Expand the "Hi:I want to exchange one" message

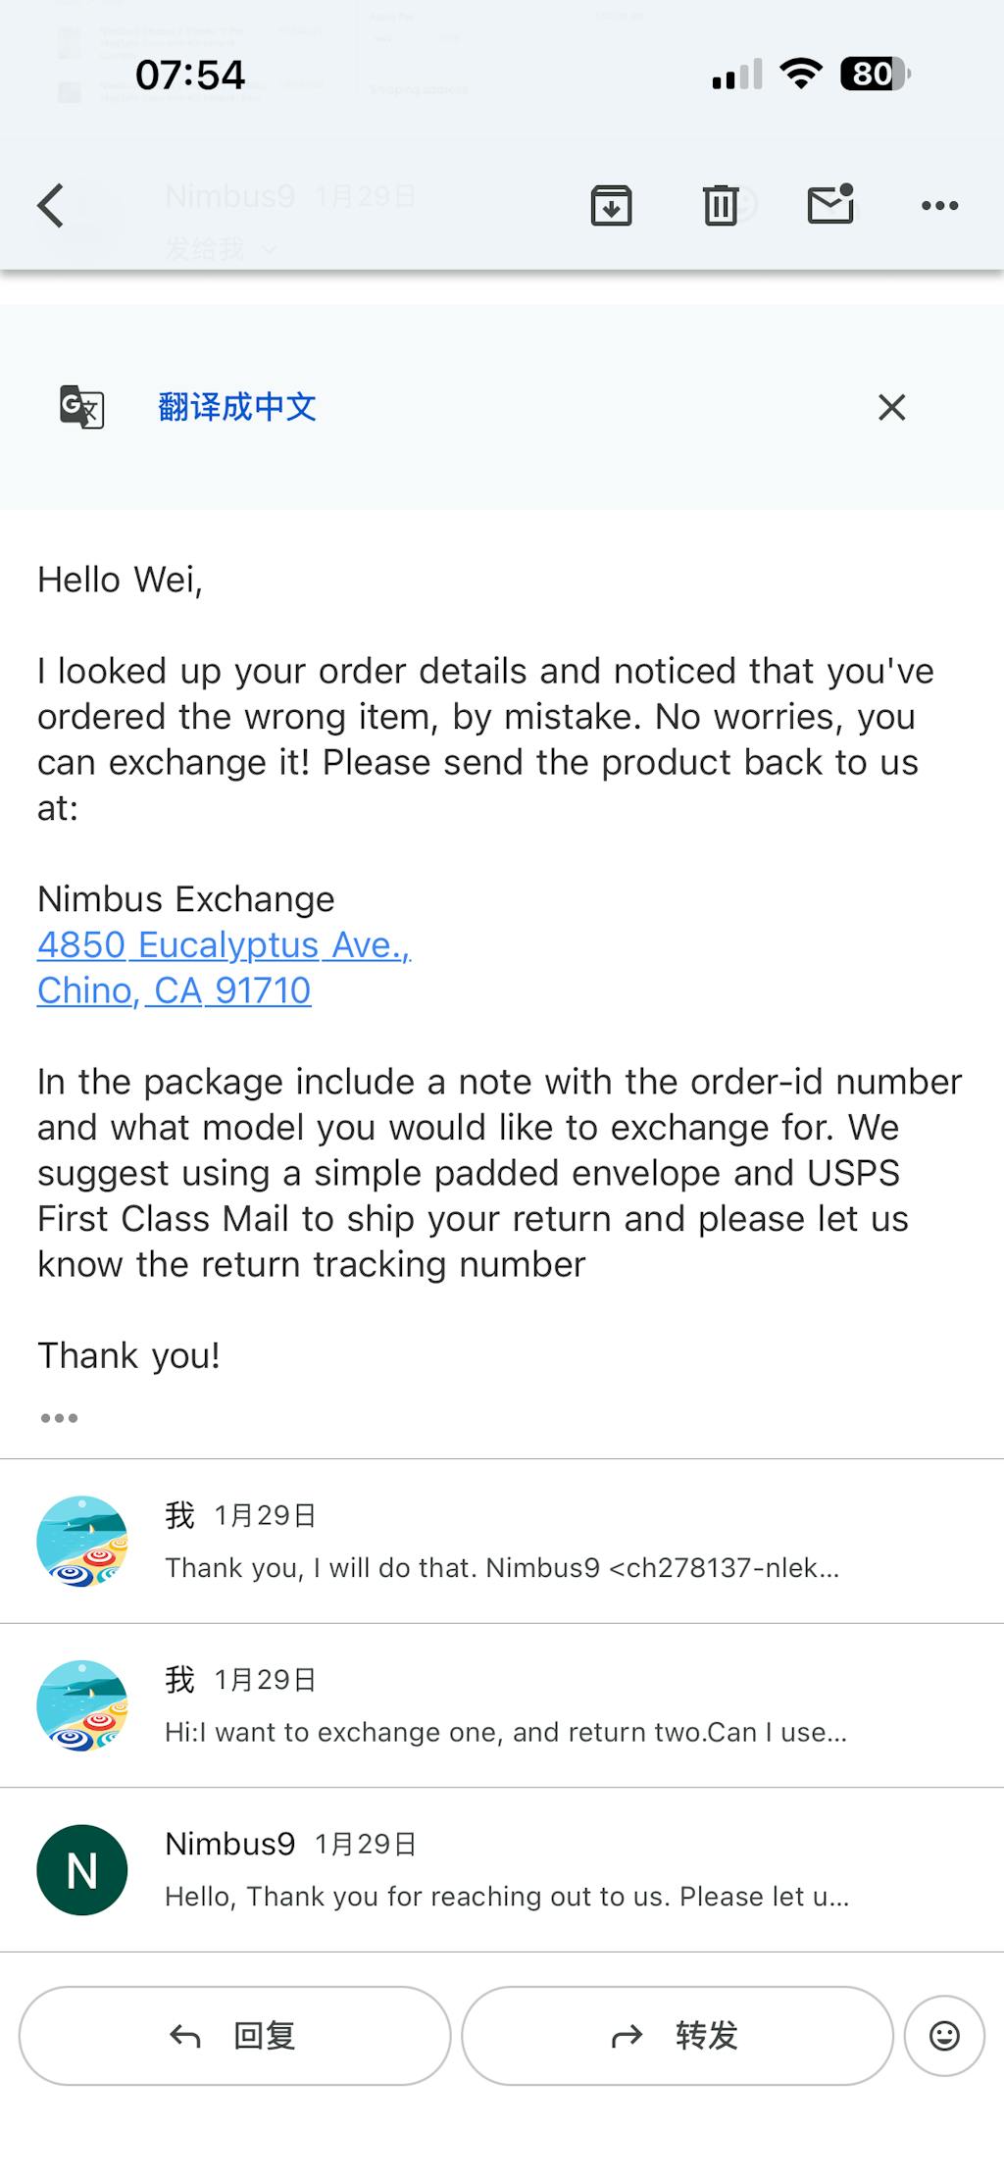[x=505, y=1732]
